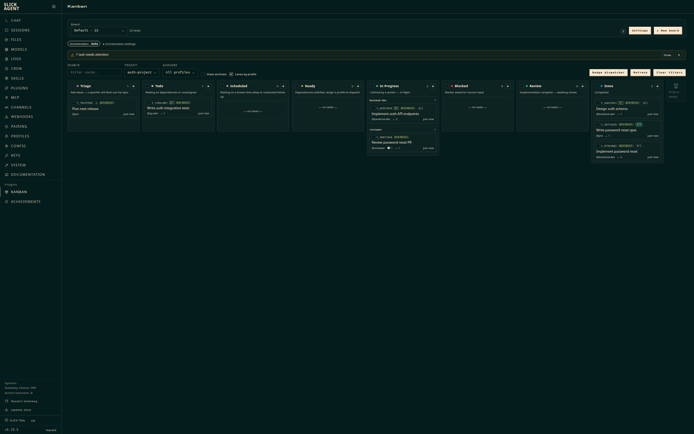This screenshot has height=434, width=694.
Task: Click Show on the attention banner
Action: point(667,55)
